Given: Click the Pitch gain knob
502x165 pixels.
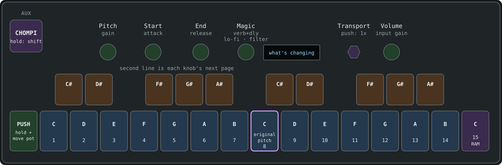Looking at the screenshot, I should [x=108, y=52].
